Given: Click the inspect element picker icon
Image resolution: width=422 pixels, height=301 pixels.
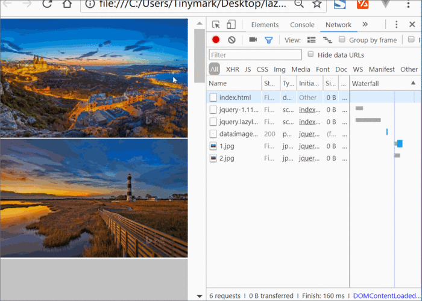Looking at the screenshot, I should pyautogui.click(x=216, y=25).
